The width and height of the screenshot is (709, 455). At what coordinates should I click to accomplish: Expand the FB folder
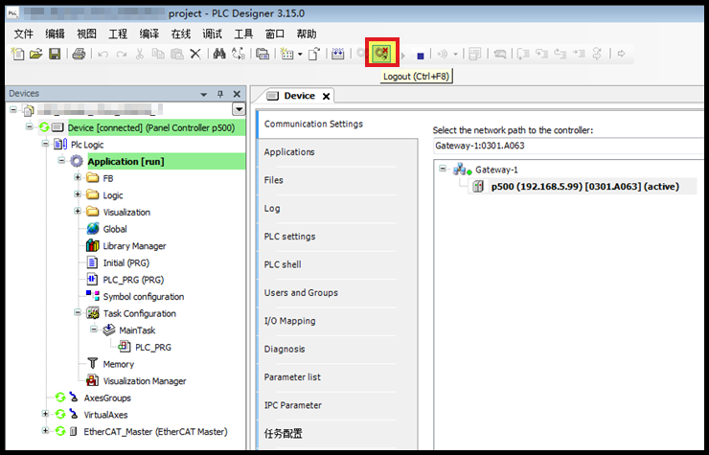[x=78, y=177]
